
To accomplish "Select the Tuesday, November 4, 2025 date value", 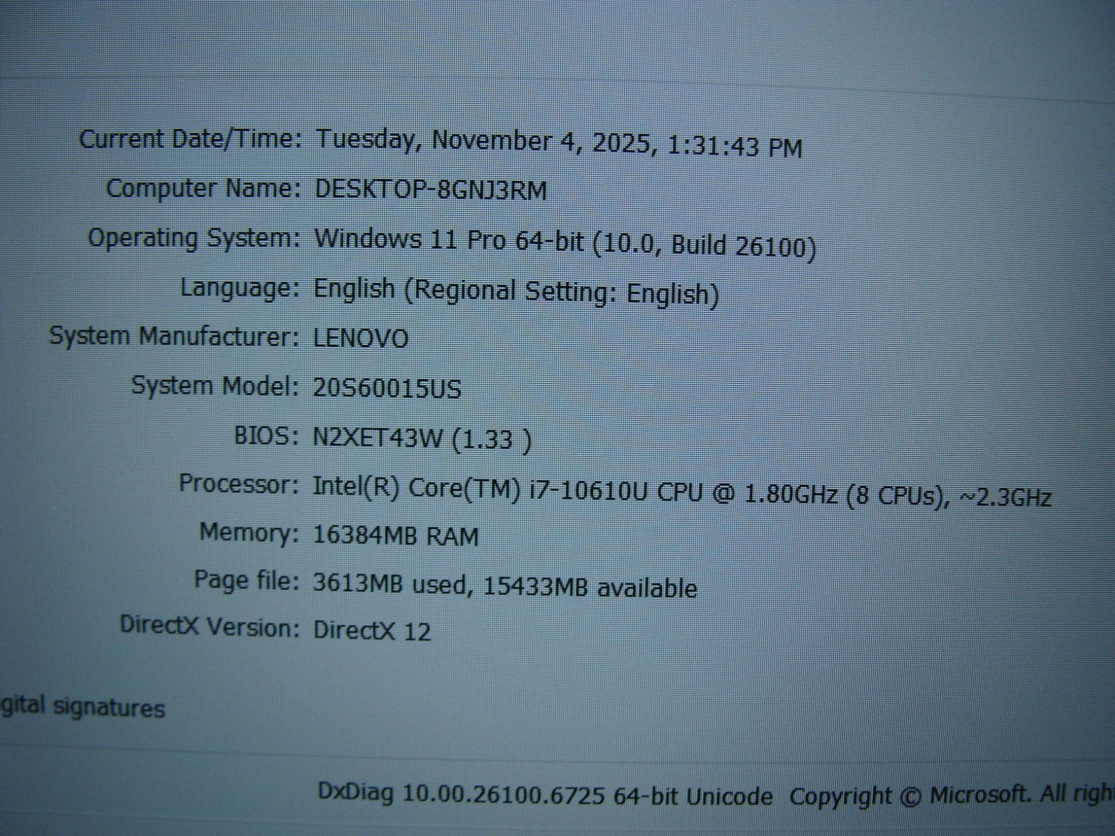I will (x=558, y=144).
